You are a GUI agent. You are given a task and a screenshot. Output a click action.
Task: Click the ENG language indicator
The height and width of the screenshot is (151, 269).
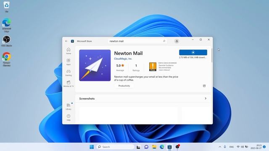click(232, 147)
